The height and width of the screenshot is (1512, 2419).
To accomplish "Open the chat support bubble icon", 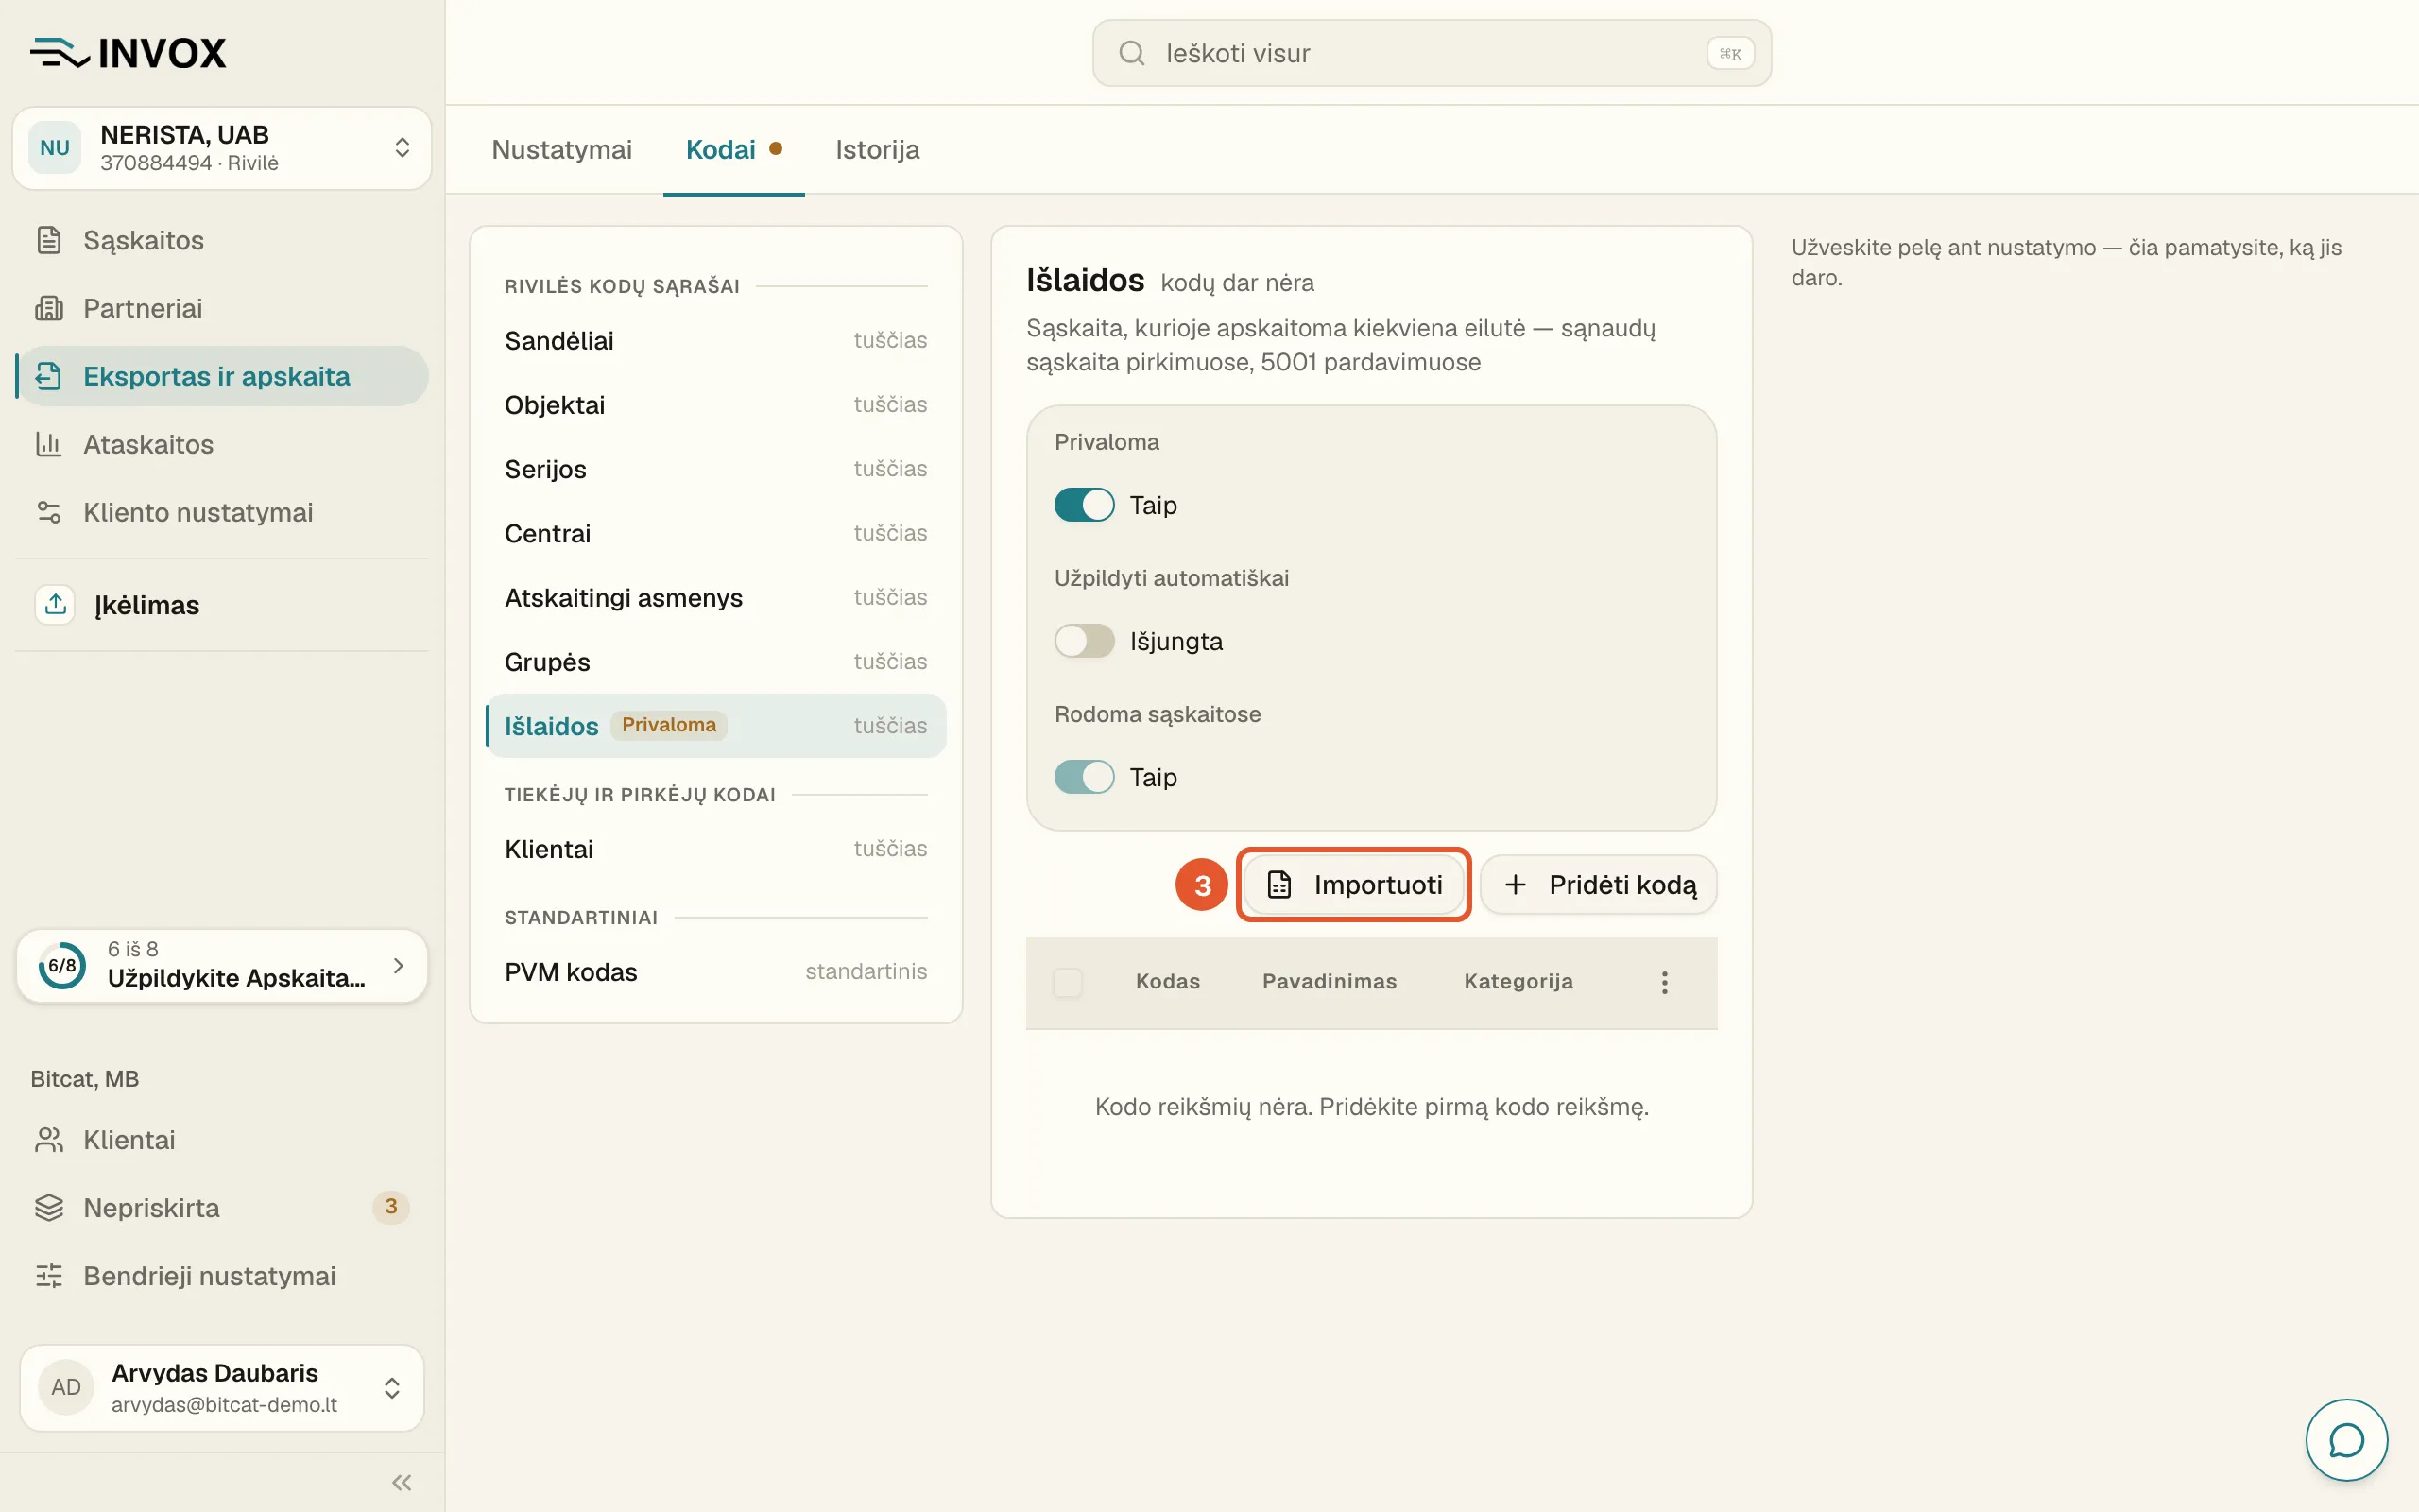I will click(x=2345, y=1440).
